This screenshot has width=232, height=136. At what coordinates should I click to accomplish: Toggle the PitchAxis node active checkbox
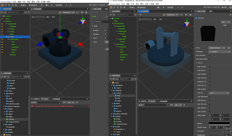coord(92,22)
